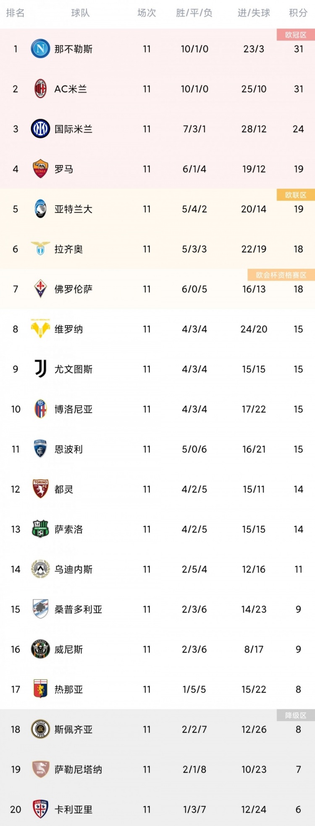Screen dimensions: 315x826
Task: Click the Juventus (尤文图斯) J logo
Action: pyautogui.click(x=40, y=369)
